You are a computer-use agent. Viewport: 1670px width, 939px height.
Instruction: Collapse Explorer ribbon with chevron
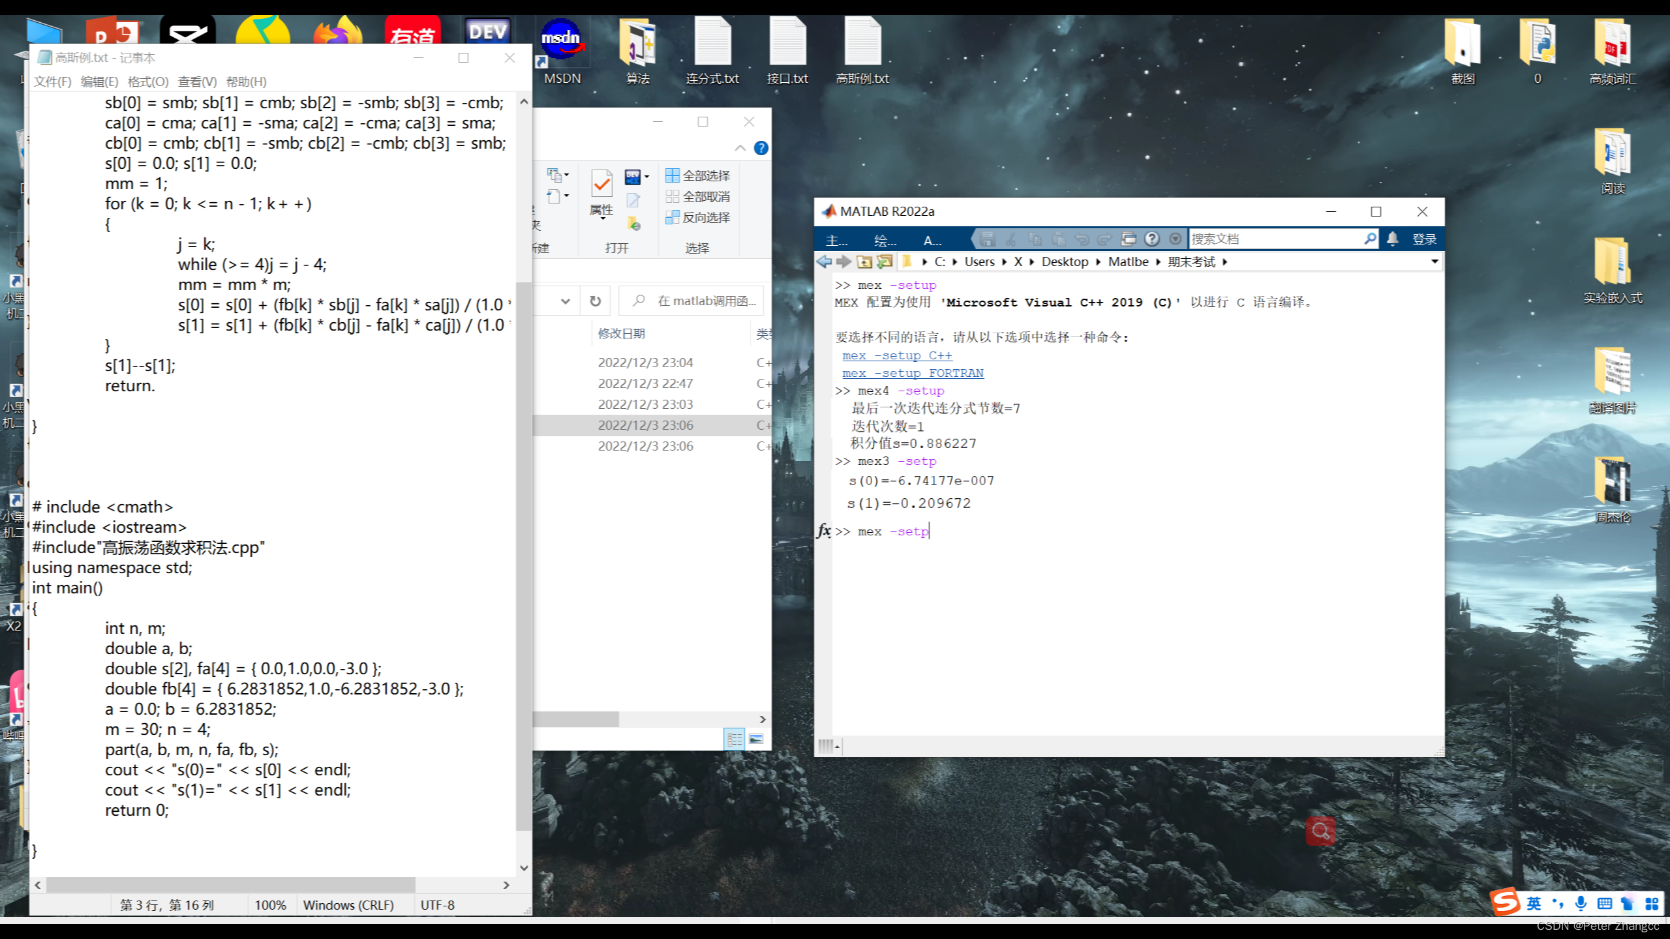740,148
